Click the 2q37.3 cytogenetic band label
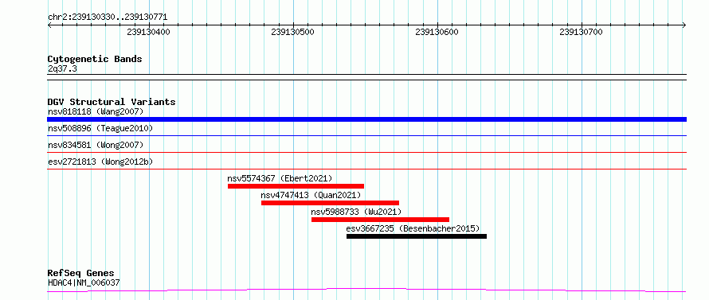709x300 pixels. click(x=62, y=69)
